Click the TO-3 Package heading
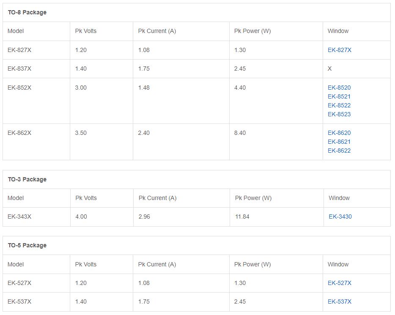This screenshot has height=315, width=395. click(27, 179)
